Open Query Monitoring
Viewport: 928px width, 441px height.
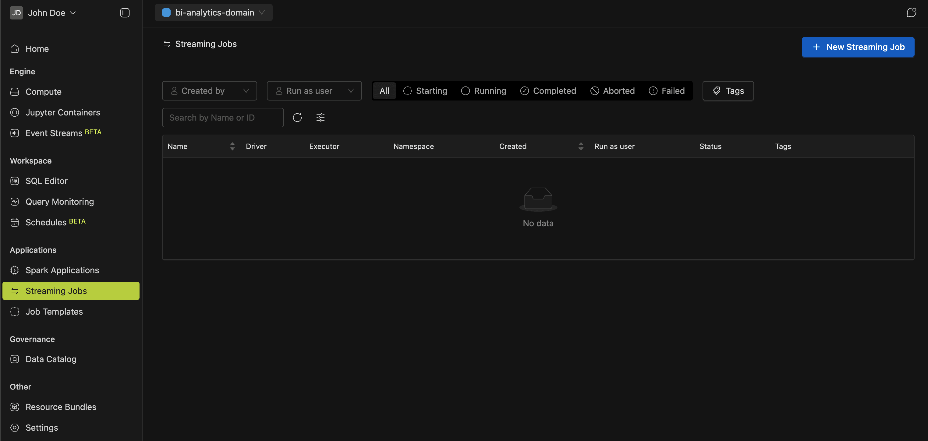click(x=59, y=201)
